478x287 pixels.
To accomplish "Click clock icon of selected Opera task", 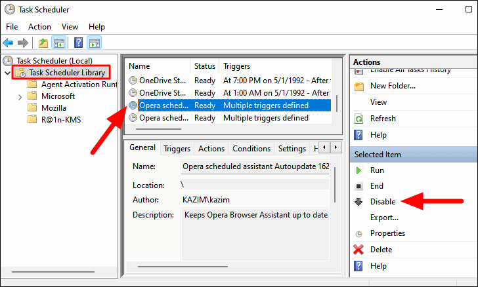I will [x=133, y=105].
